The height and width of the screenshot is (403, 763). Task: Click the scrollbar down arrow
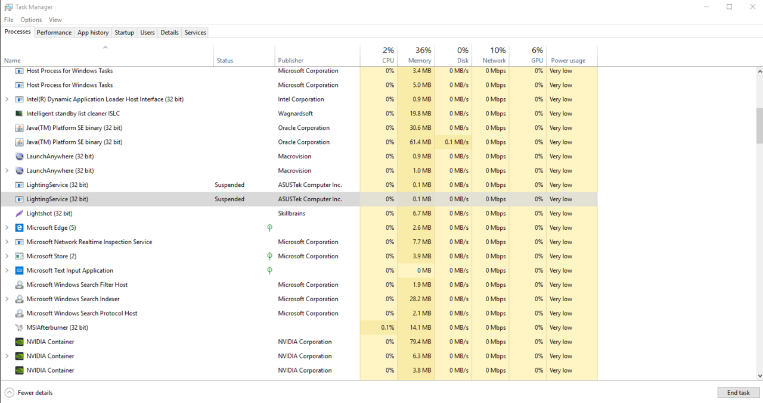tap(759, 376)
